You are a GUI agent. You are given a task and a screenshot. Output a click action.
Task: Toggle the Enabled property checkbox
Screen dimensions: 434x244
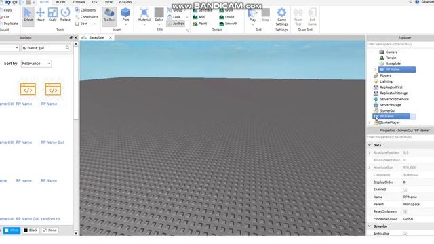[405, 190]
